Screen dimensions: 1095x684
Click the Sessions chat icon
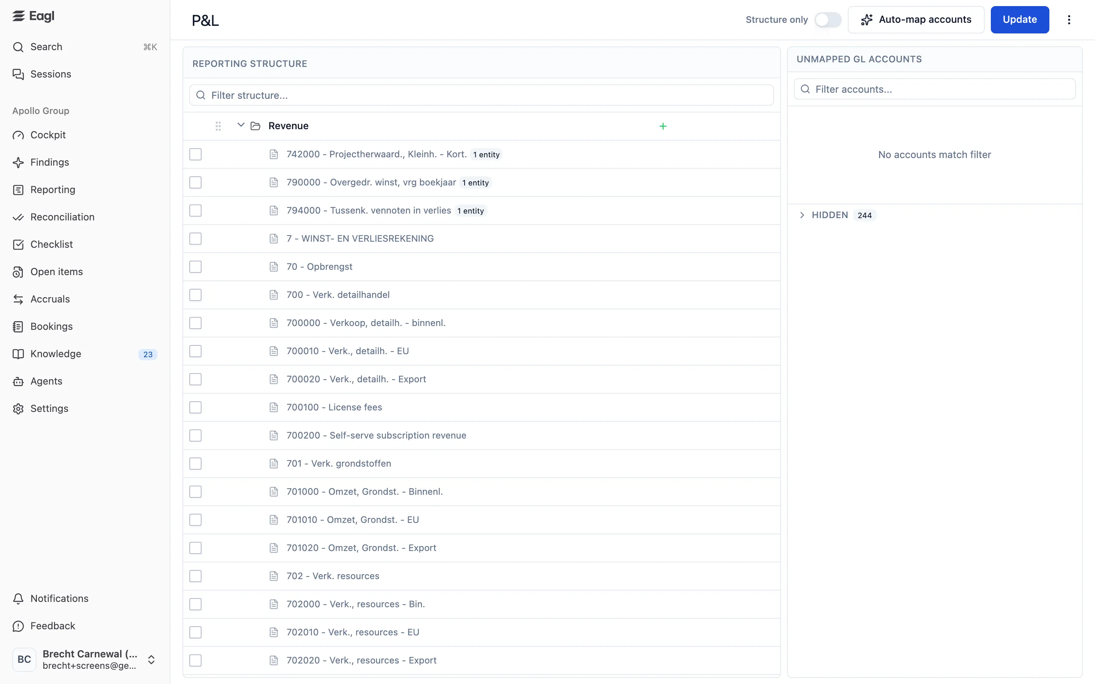(x=18, y=74)
